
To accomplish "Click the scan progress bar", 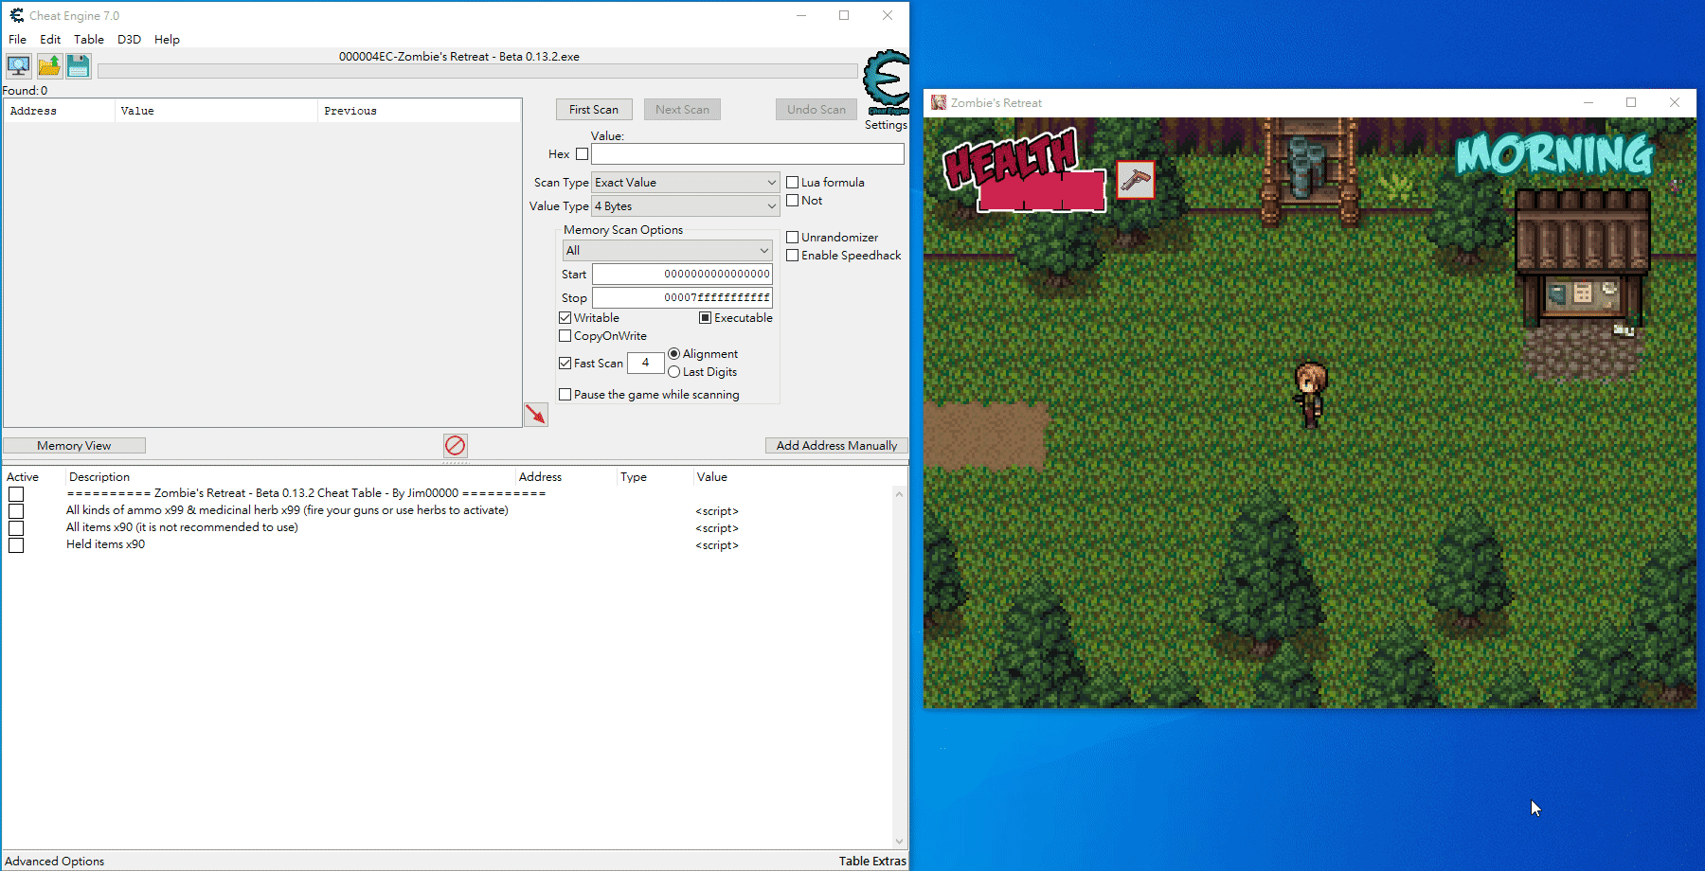I will tap(477, 72).
